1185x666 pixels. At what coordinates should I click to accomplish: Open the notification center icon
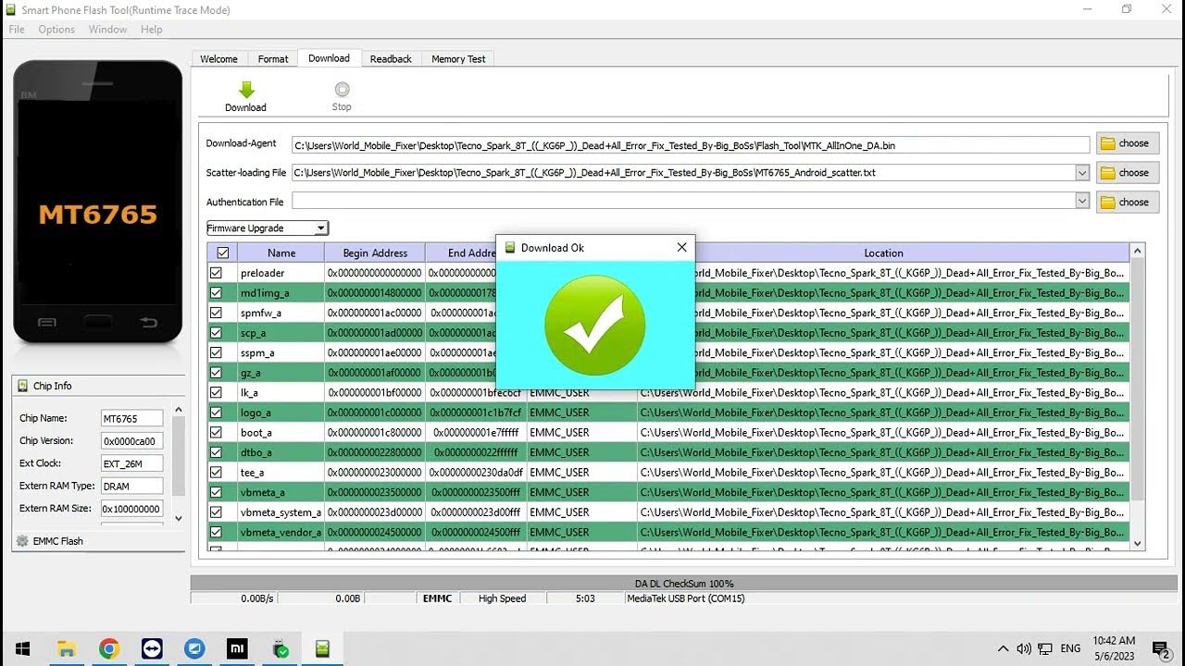coord(1161,649)
